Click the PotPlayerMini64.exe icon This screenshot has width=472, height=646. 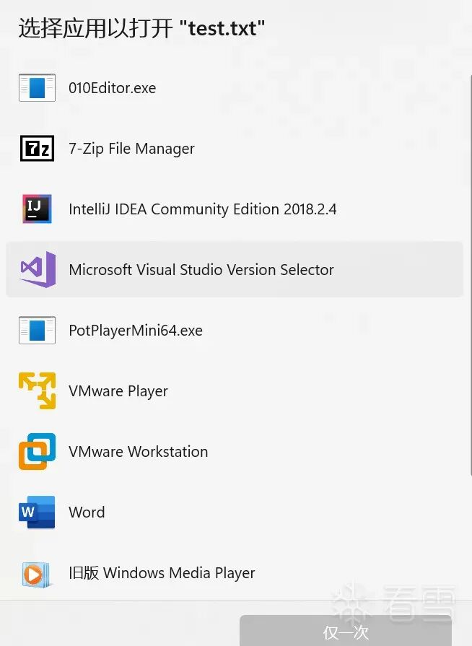[x=37, y=330]
